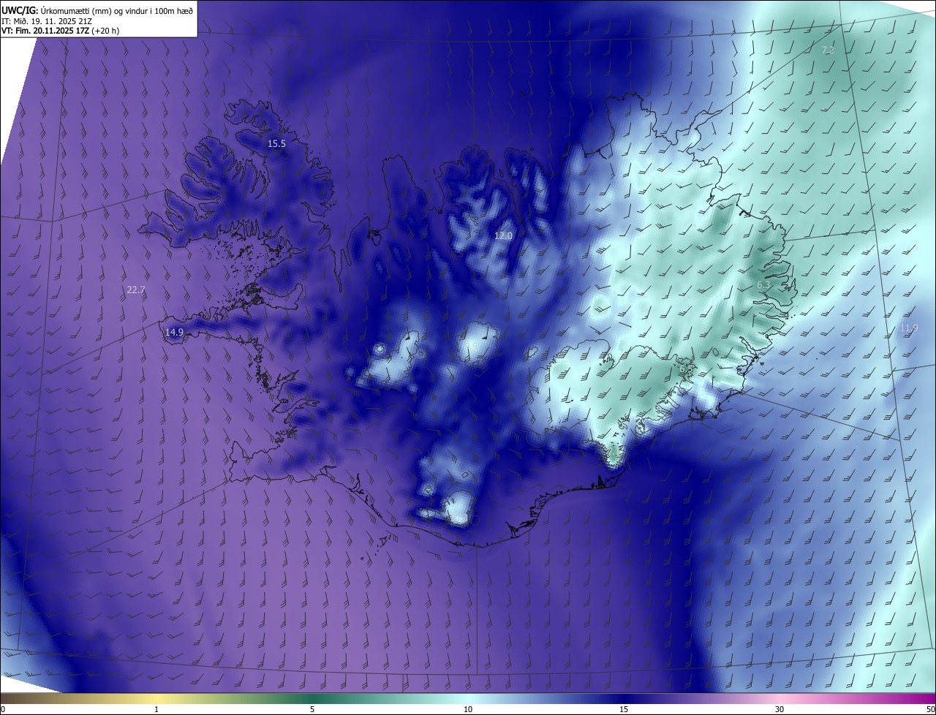Click the 50 tick on the color scale
Image resolution: width=936 pixels, height=715 pixels.
click(x=931, y=710)
